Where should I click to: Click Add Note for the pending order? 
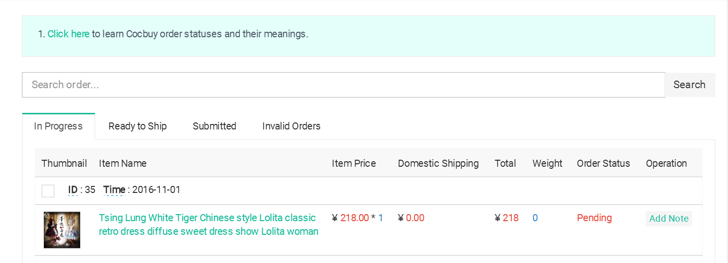[669, 218]
